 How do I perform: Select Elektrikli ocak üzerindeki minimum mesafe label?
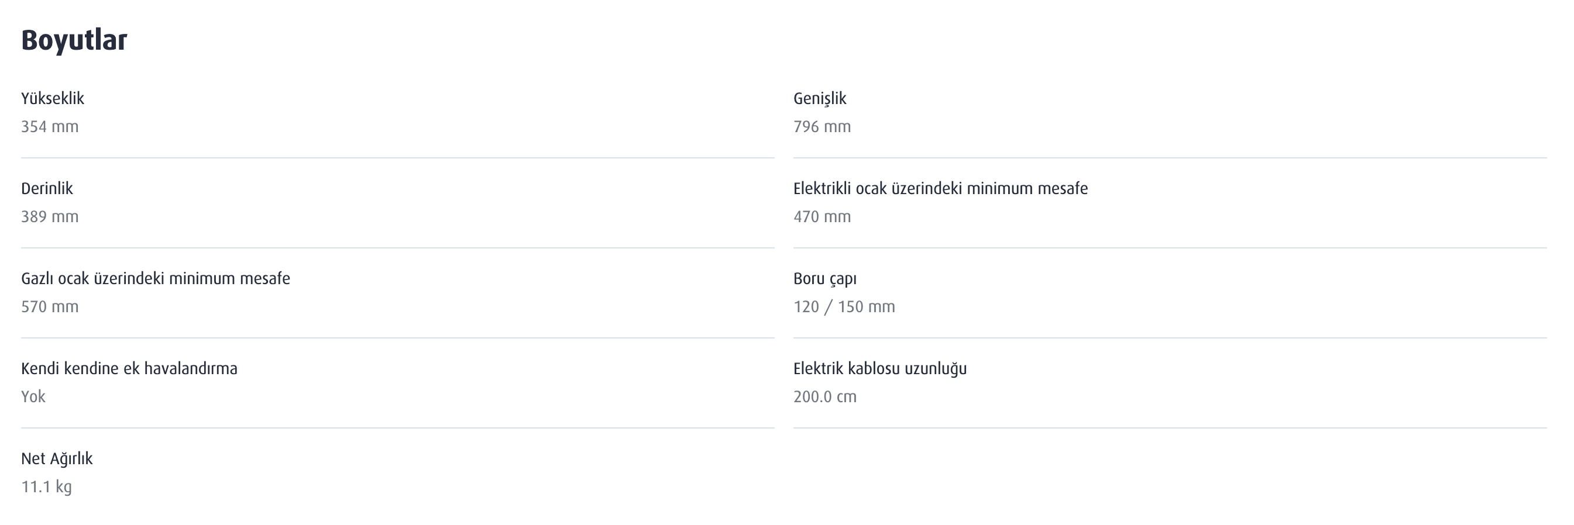click(x=940, y=188)
